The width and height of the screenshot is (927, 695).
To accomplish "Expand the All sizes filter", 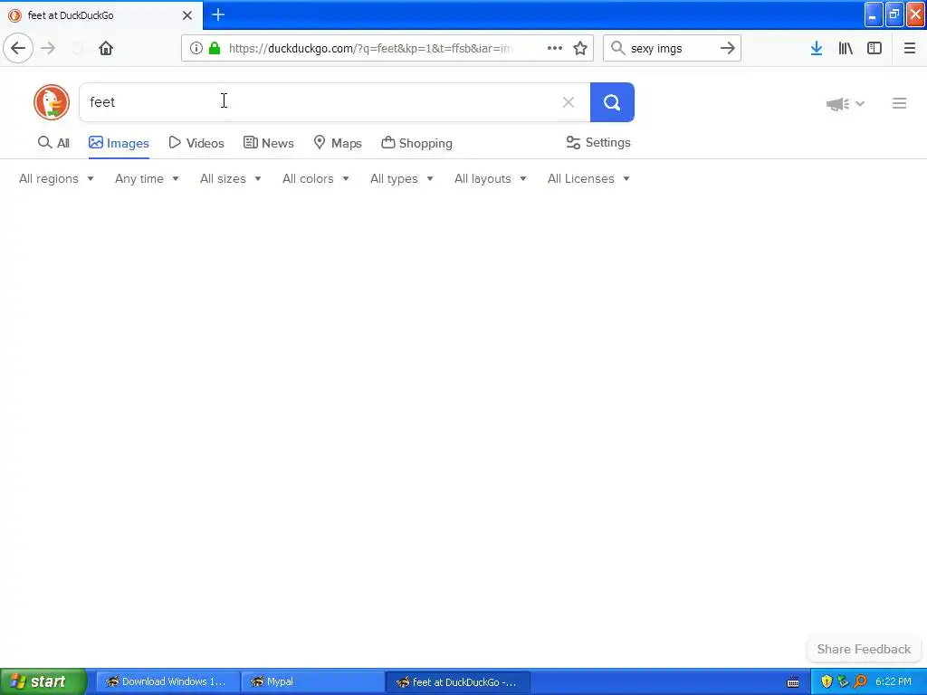I will click(231, 178).
